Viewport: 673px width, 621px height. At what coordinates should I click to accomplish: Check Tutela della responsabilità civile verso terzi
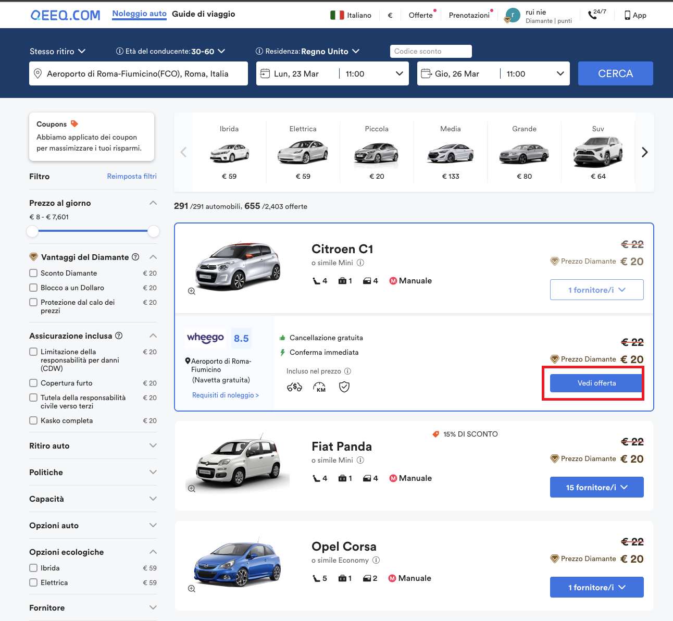[33, 398]
